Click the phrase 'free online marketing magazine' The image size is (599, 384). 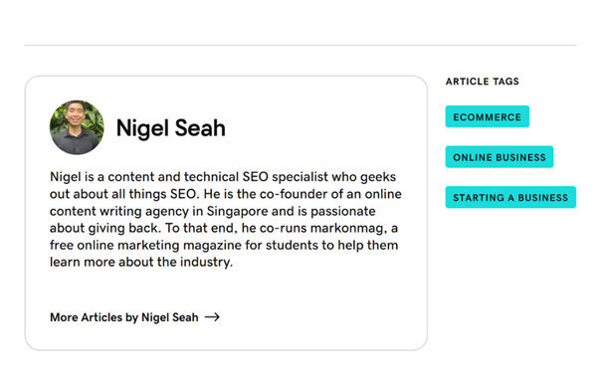pyautogui.click(x=145, y=245)
